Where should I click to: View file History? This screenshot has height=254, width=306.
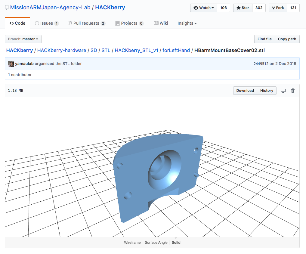click(267, 91)
